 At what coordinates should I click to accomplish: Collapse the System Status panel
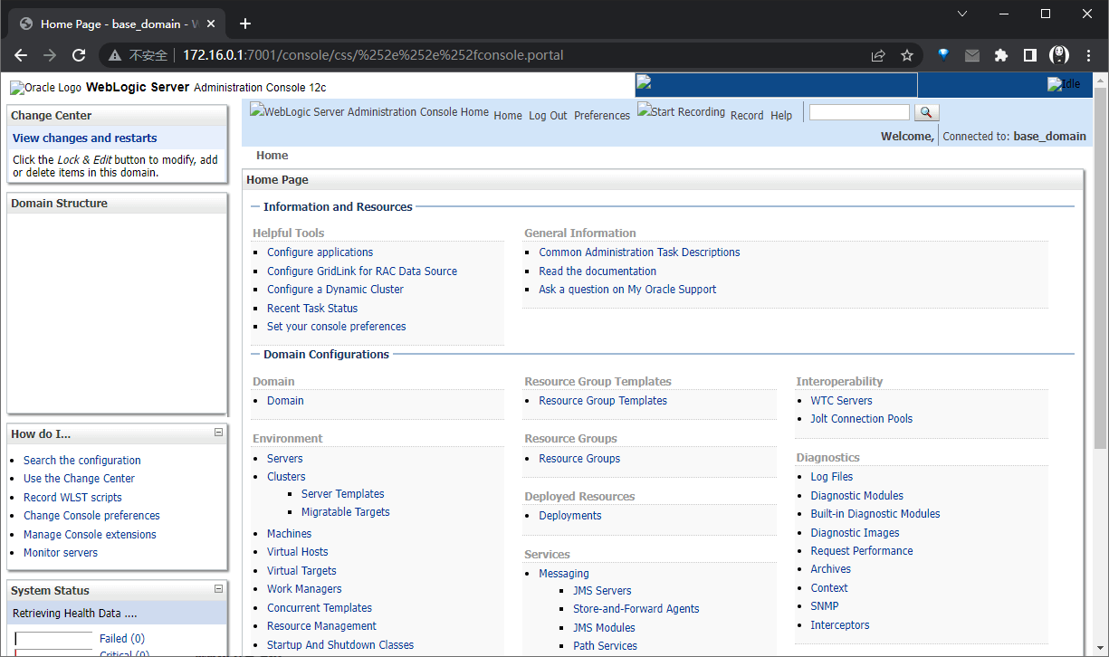click(218, 589)
